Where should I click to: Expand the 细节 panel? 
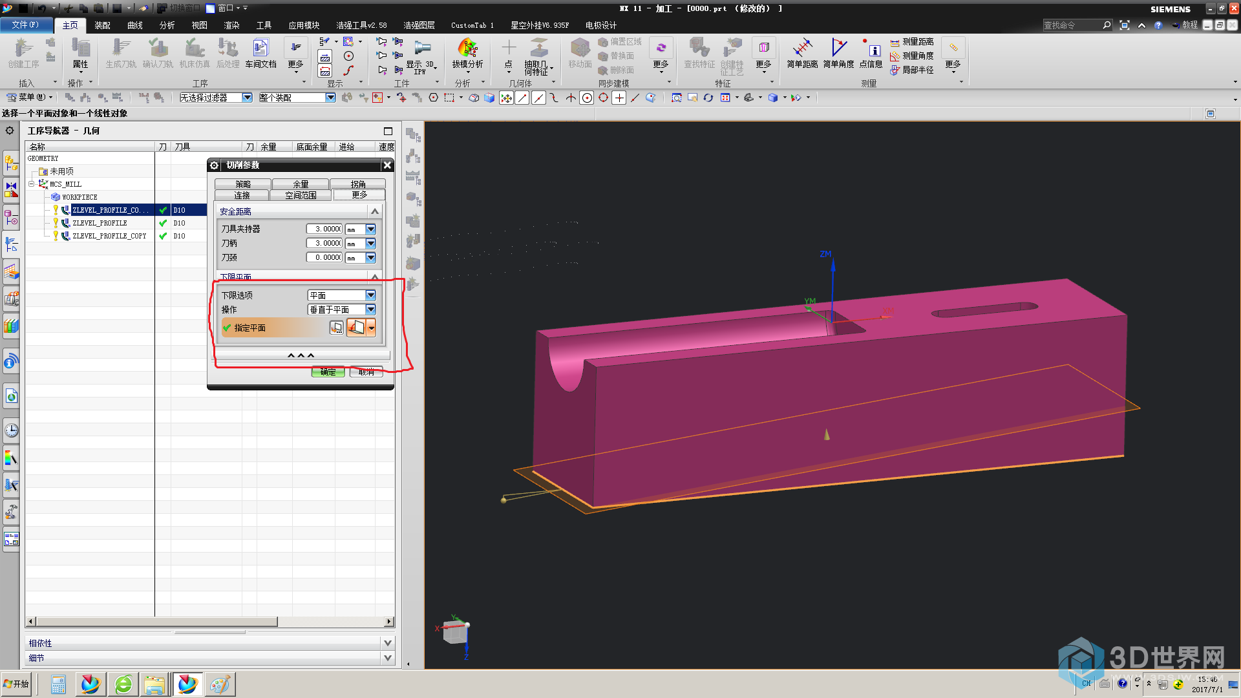[387, 658]
